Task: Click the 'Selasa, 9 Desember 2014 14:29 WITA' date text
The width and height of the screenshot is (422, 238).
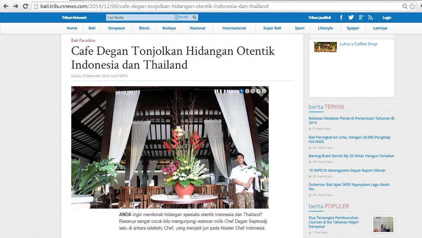Action: point(99,76)
